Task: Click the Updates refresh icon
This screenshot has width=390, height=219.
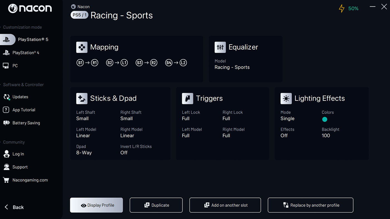Action: point(6,97)
